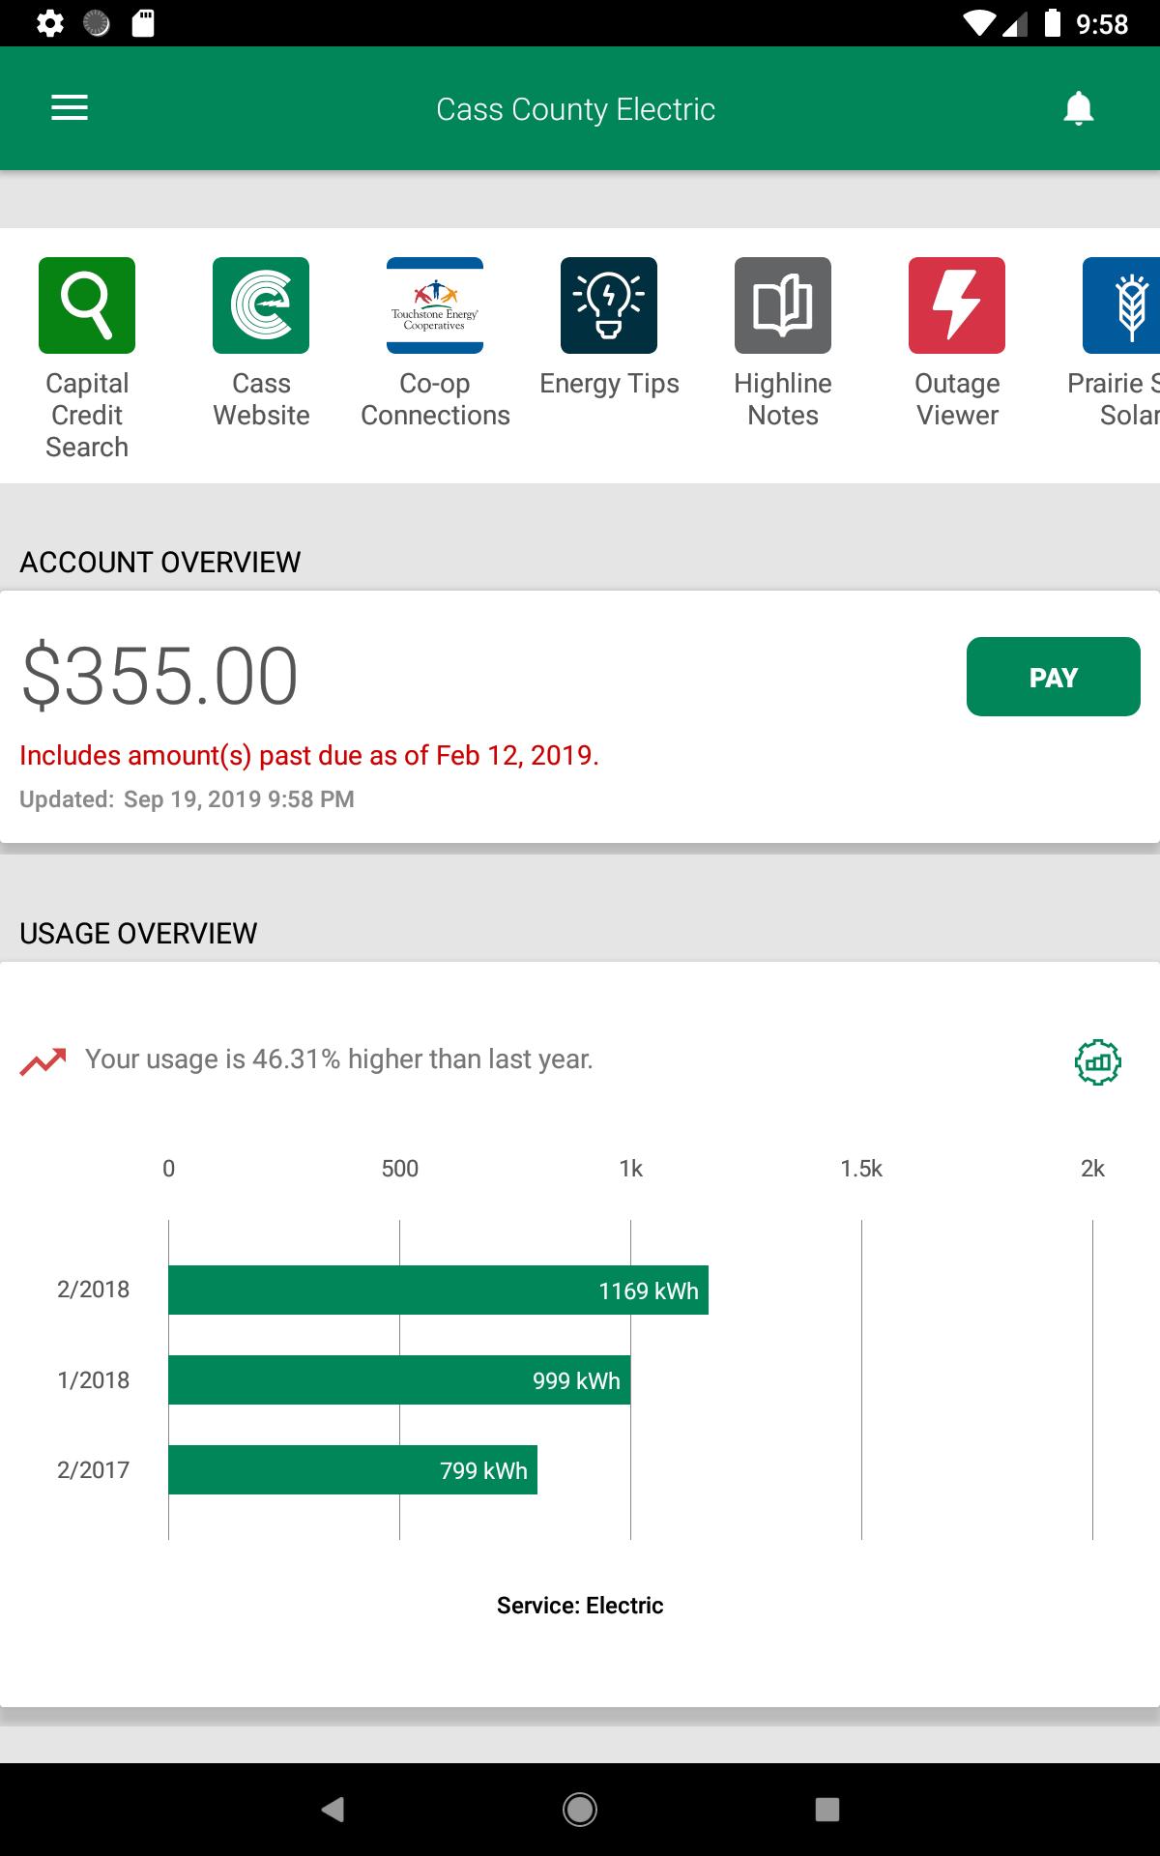The width and height of the screenshot is (1160, 1856).
Task: Tap the PAY button
Action: [1054, 677]
